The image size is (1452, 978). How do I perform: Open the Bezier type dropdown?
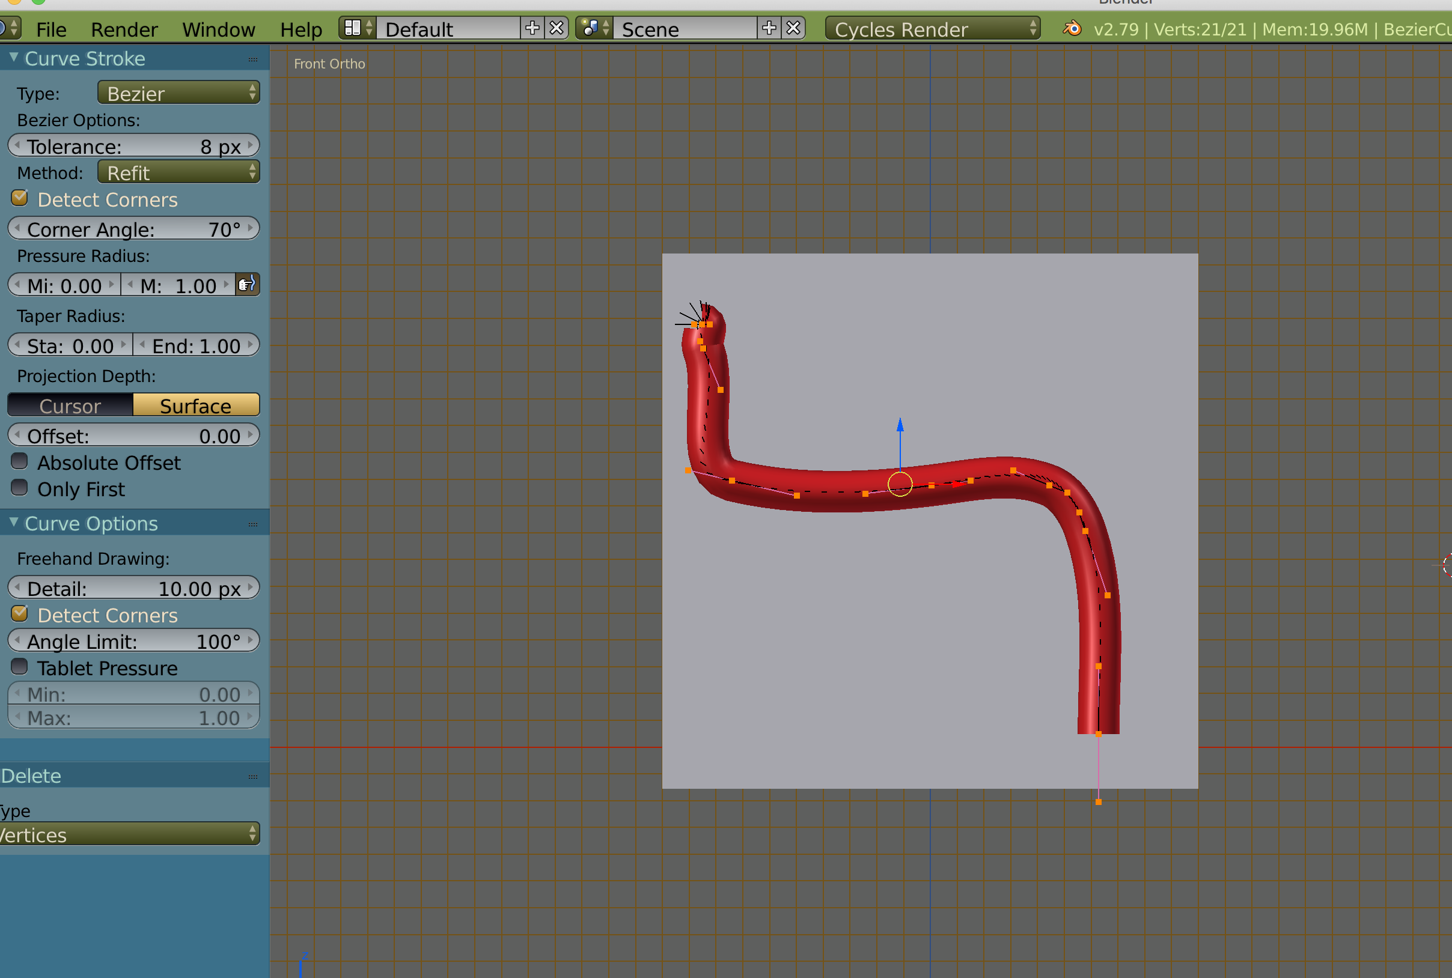[x=178, y=94]
